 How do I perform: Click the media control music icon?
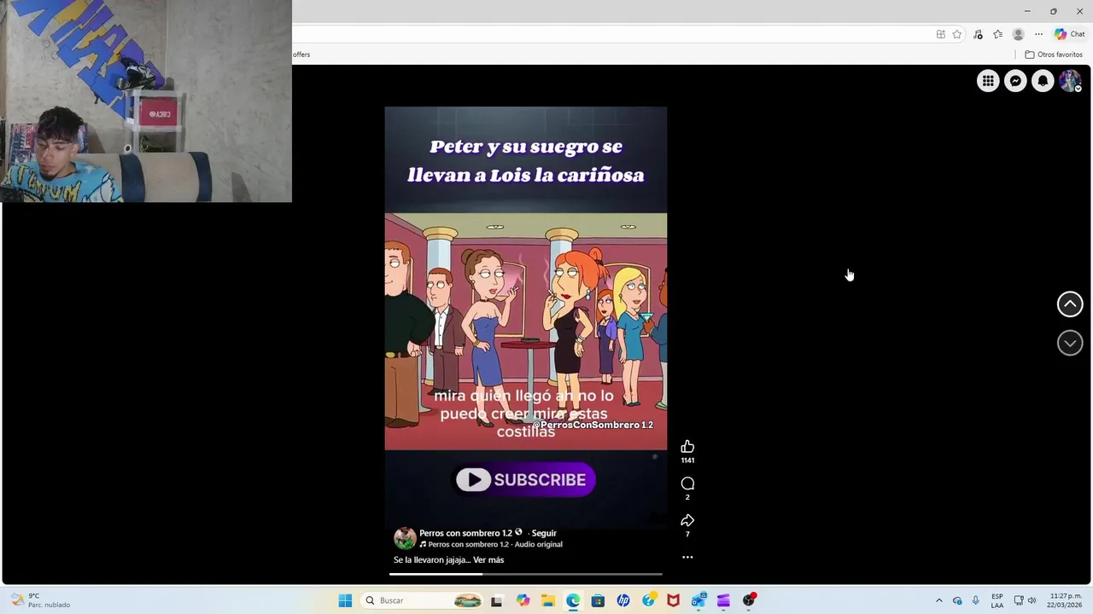click(978, 34)
